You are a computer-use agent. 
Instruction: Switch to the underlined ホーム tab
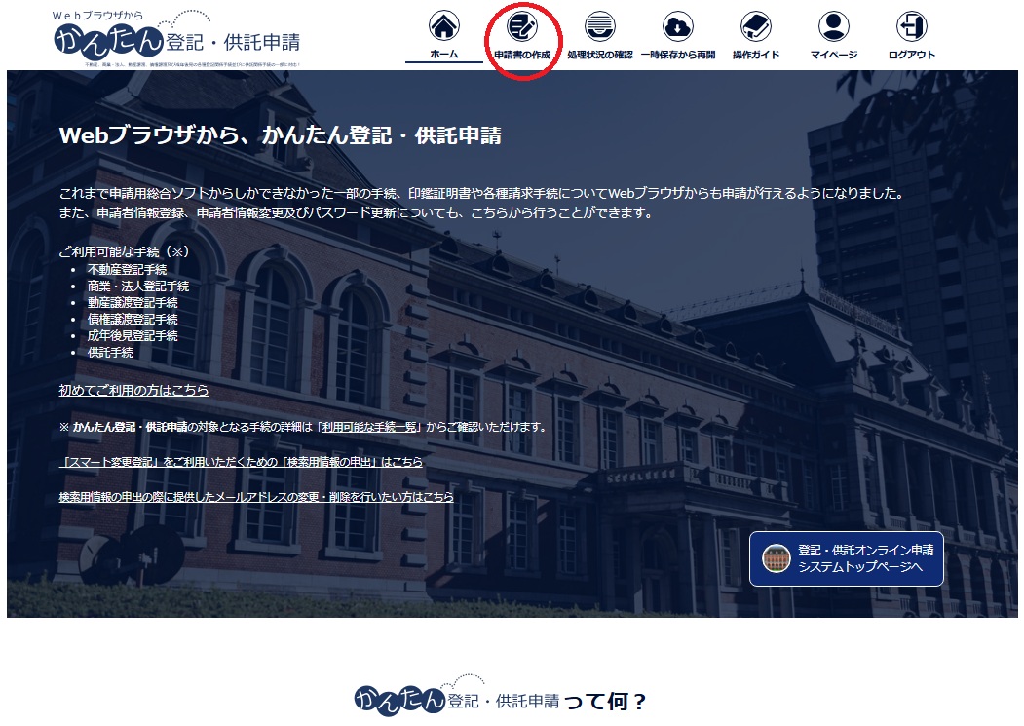pos(444,55)
